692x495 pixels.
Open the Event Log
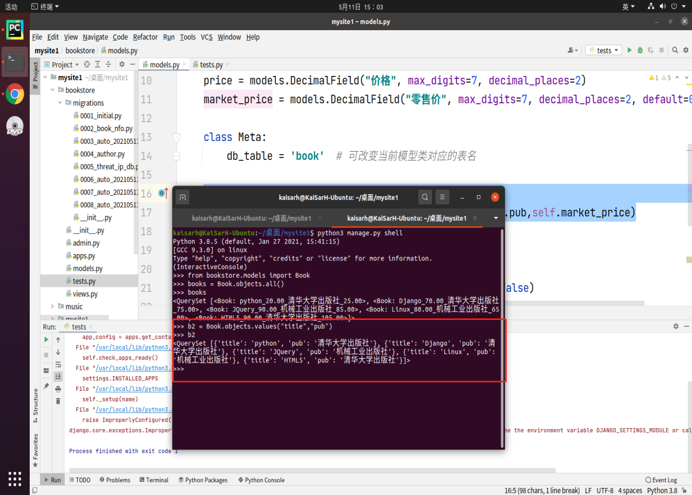tap(661, 480)
